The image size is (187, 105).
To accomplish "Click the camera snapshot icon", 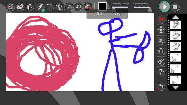I will tap(161, 51).
